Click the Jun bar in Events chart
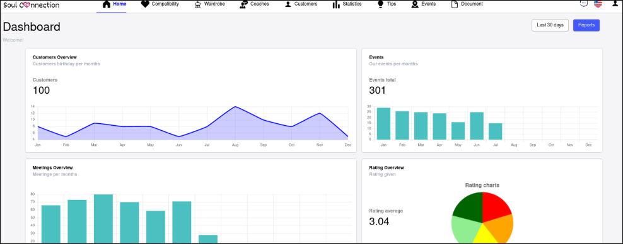 pos(477,126)
